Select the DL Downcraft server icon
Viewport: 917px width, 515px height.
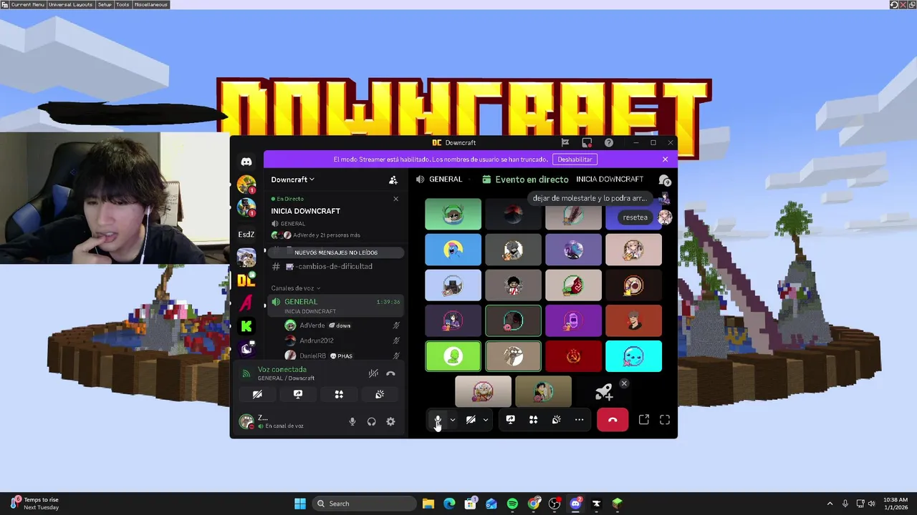tap(246, 280)
